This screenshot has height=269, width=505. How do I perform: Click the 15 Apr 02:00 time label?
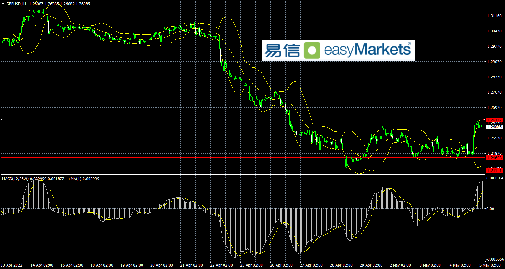[x=72, y=265]
